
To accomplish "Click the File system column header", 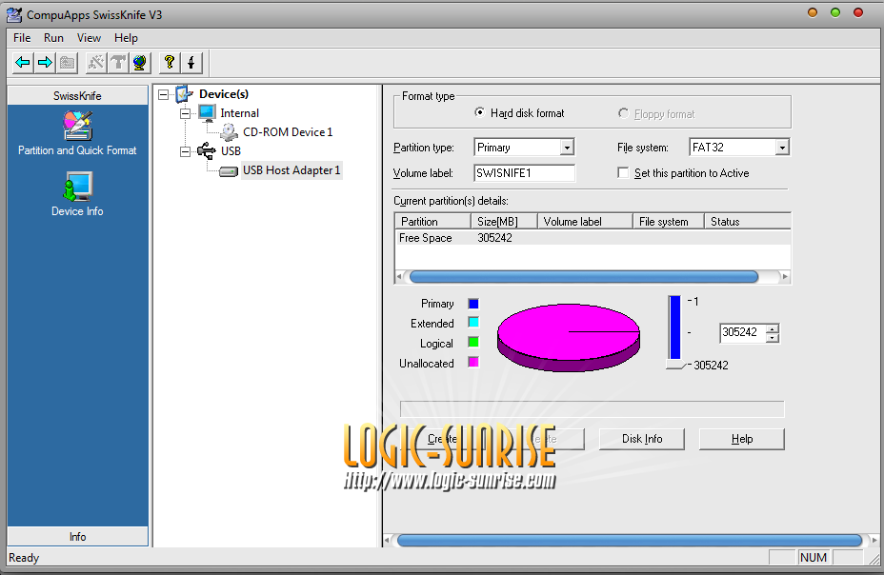I will [669, 221].
